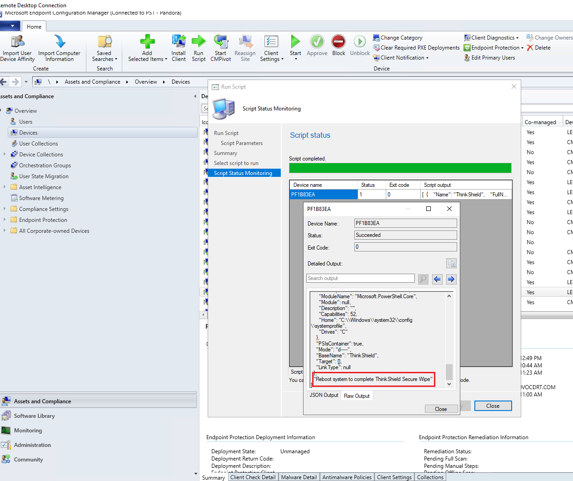Switch to JSON Output tab

(324, 395)
